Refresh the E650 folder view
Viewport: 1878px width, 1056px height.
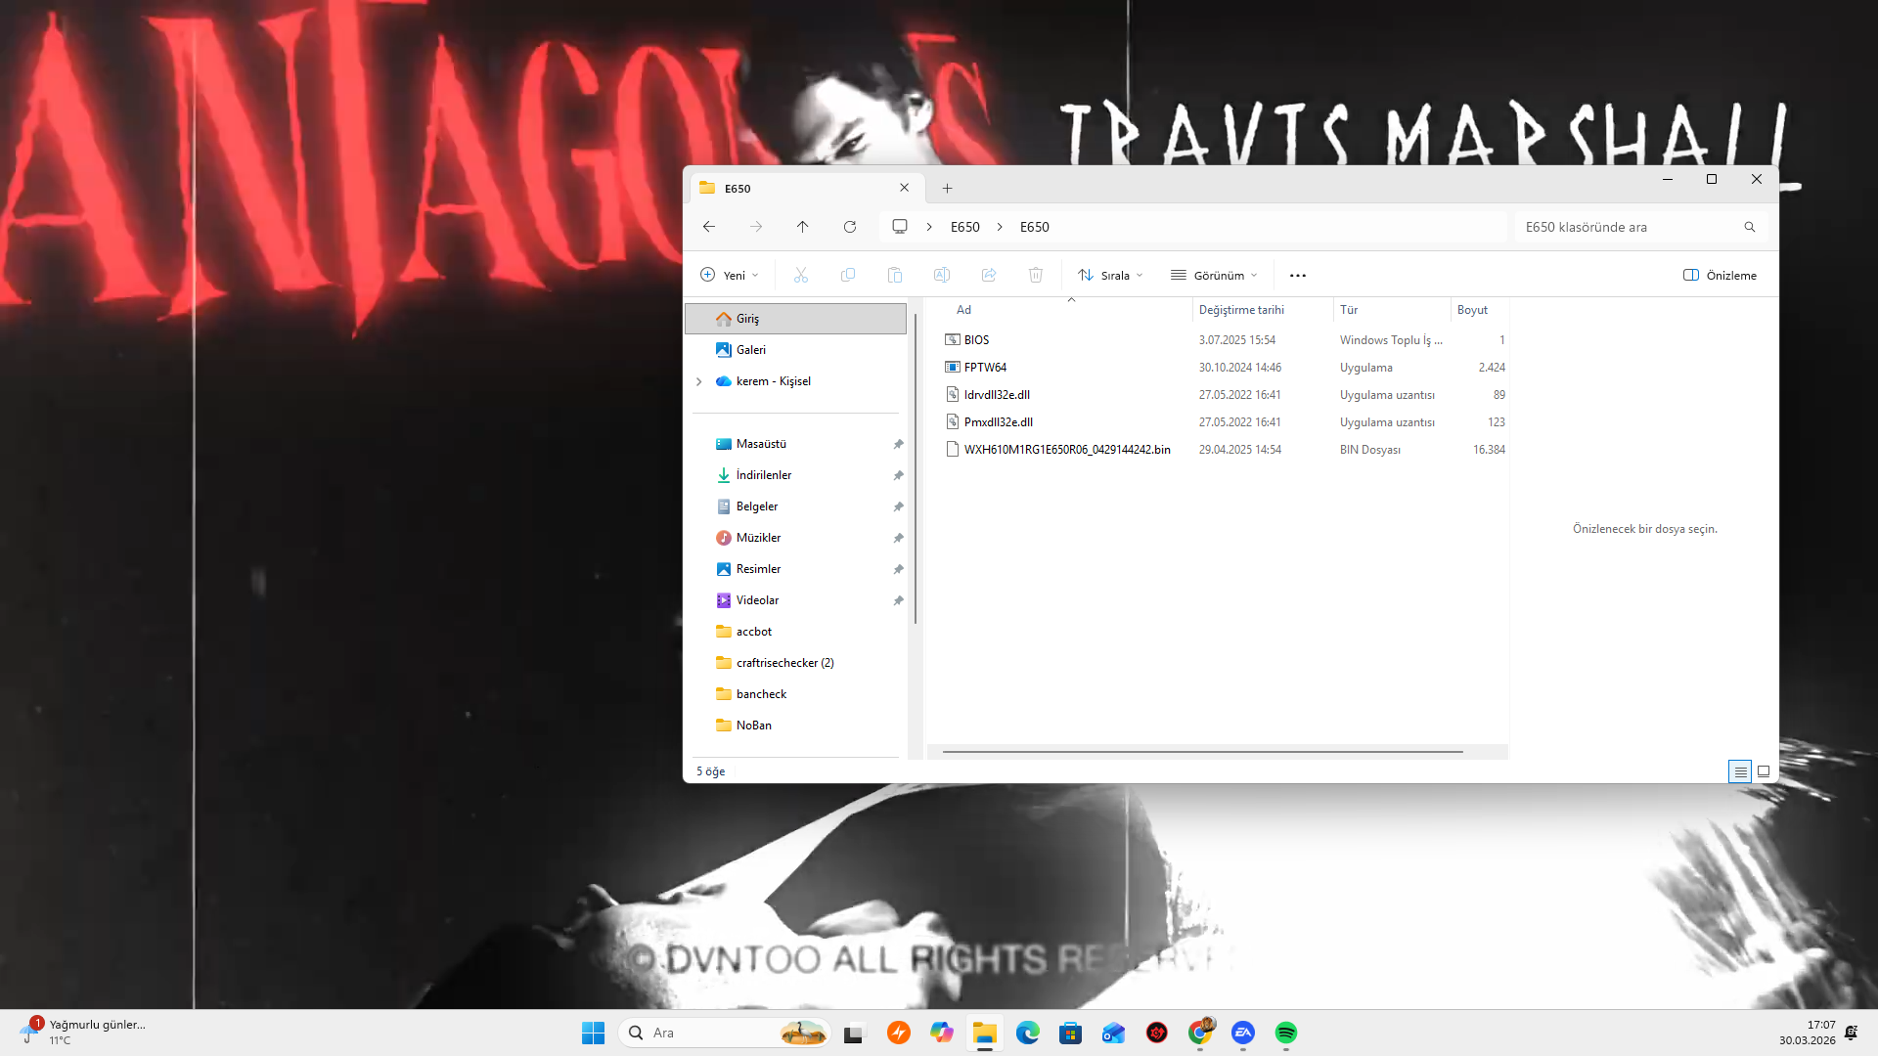[x=850, y=227]
